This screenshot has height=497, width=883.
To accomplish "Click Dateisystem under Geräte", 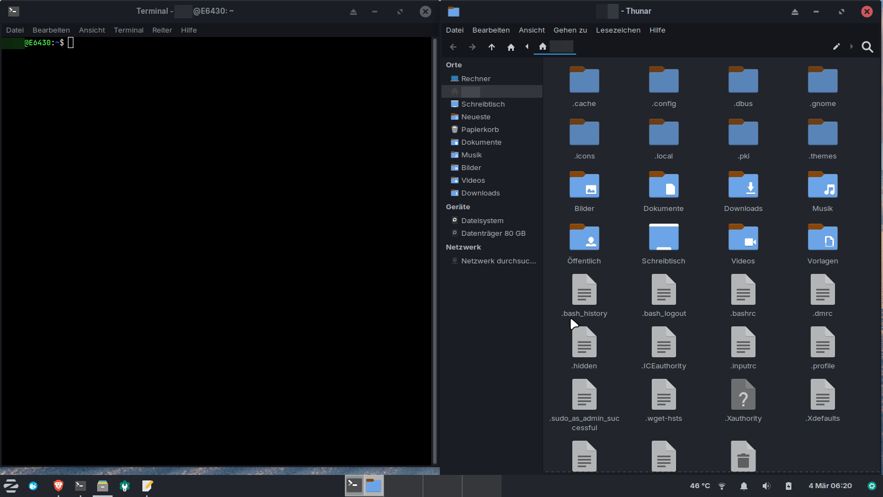I will [482, 221].
